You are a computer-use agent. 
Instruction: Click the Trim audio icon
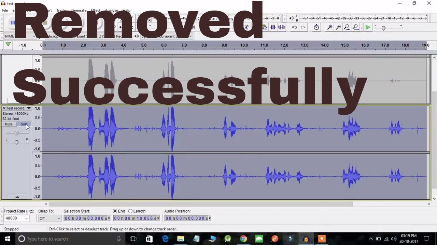pyautogui.click(x=273, y=27)
